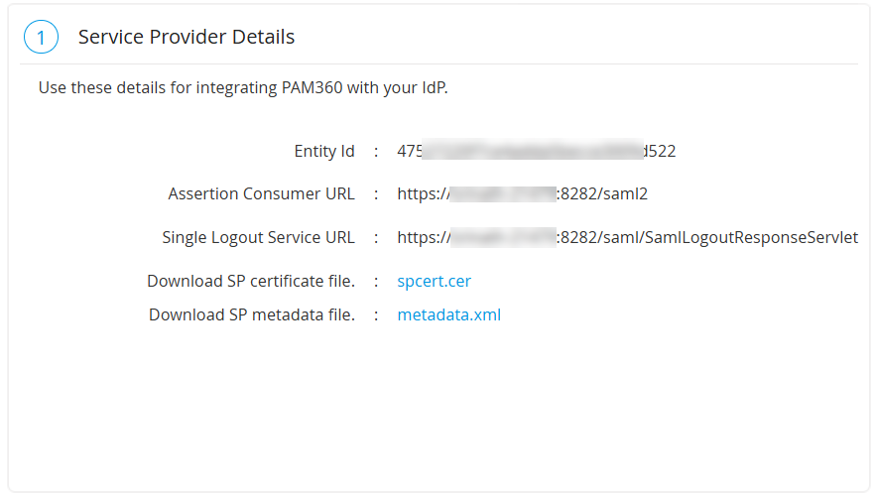Click the blurred host in Assertion Consumer URL
The width and height of the screenshot is (876, 497).
(502, 194)
